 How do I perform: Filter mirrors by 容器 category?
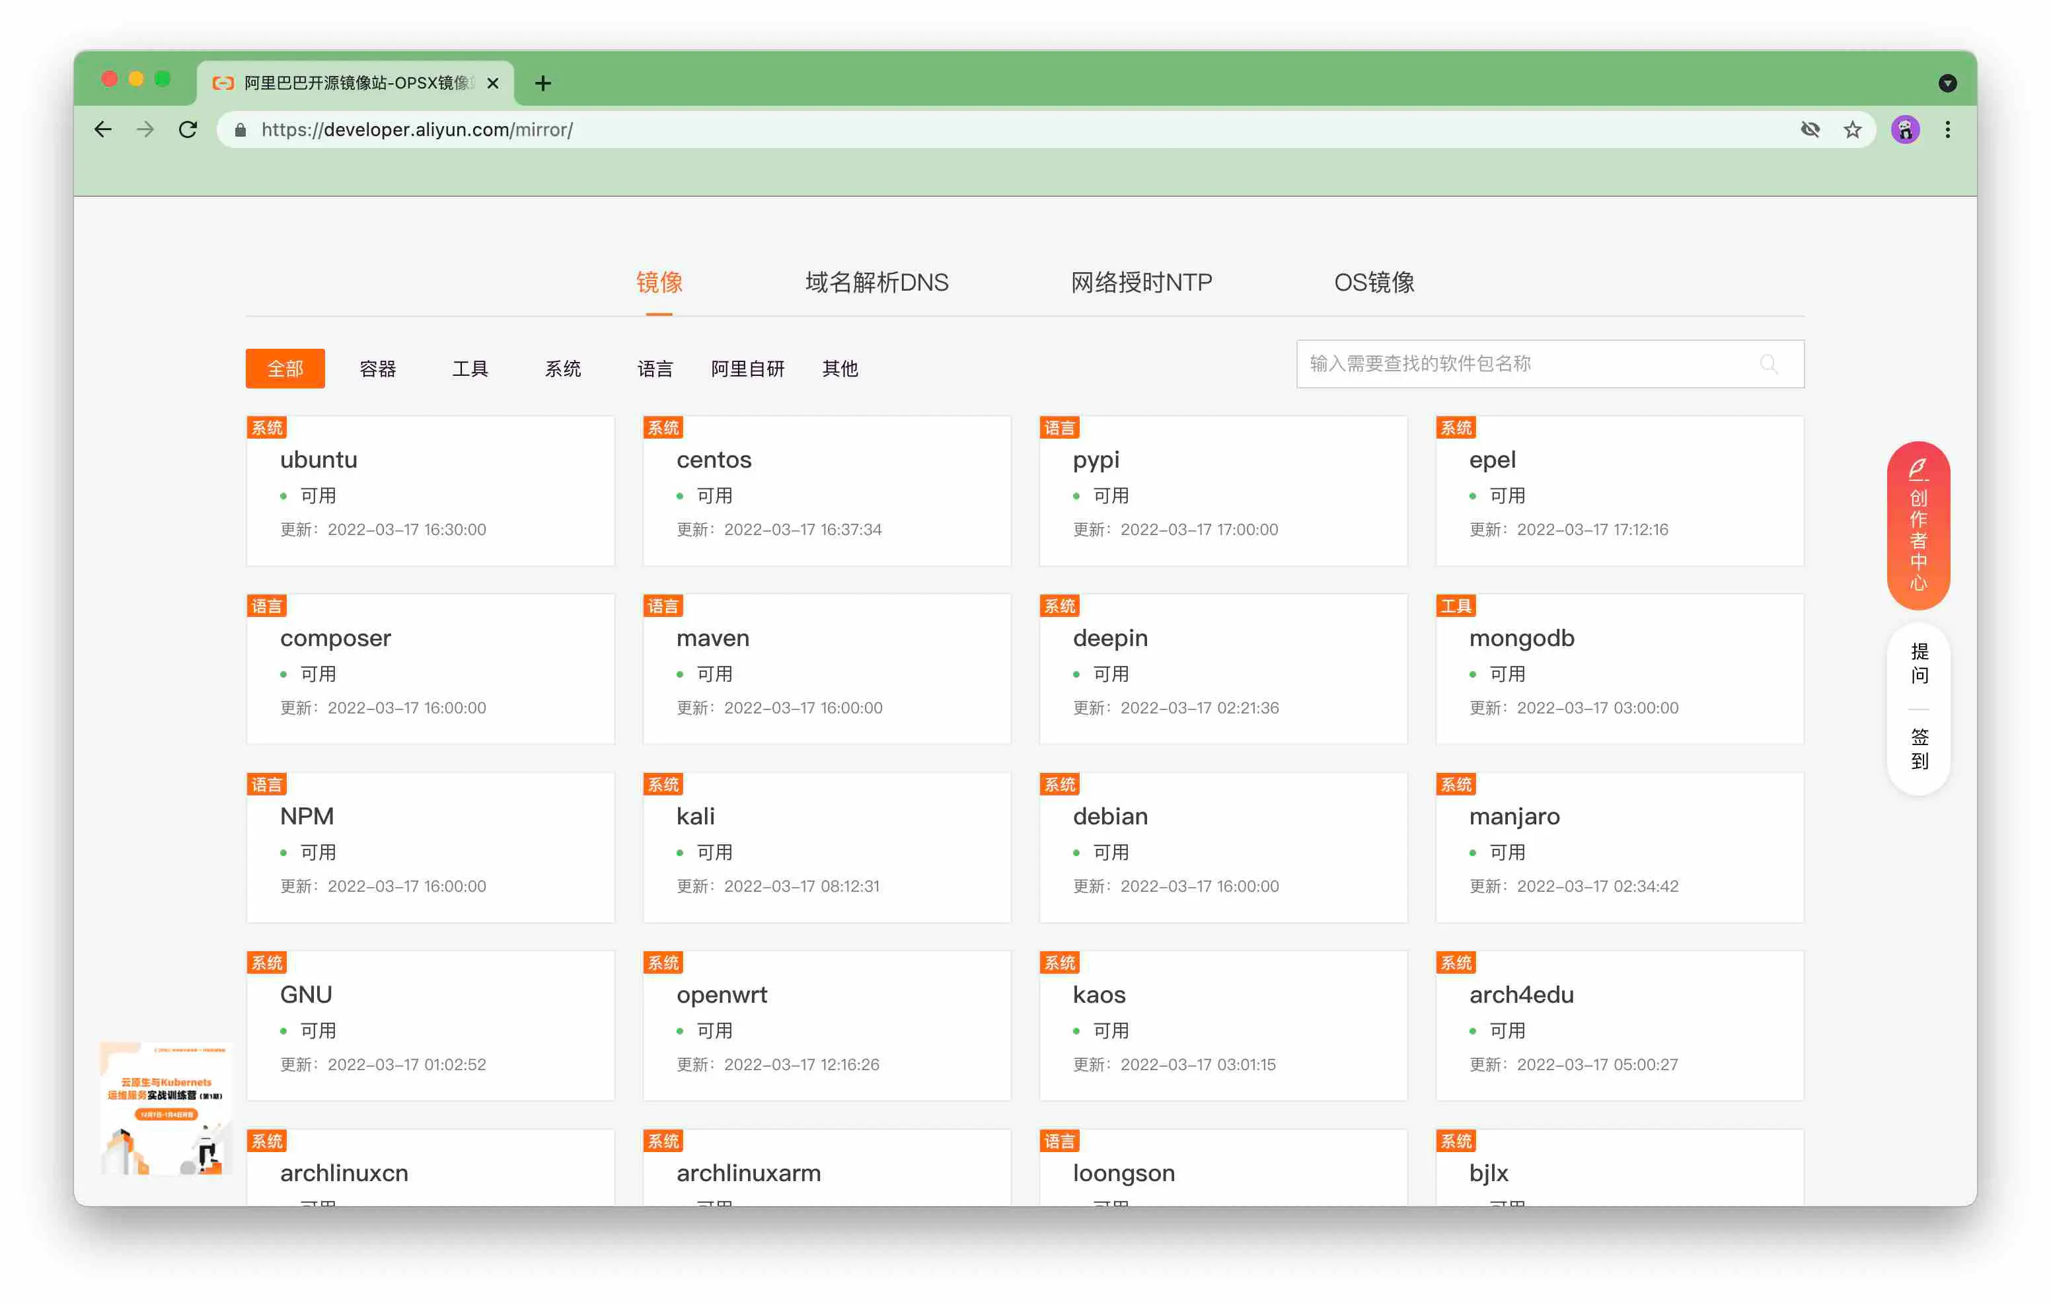377,369
